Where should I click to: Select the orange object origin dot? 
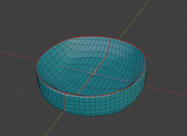pos(93,74)
